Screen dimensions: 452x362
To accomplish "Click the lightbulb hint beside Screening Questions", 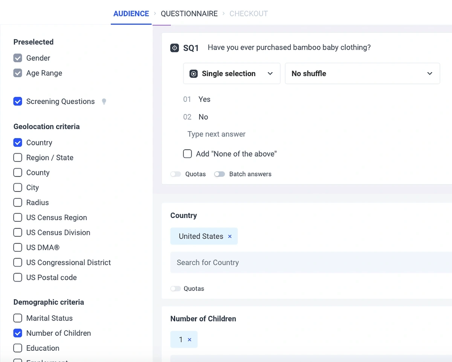I will pyautogui.click(x=104, y=102).
